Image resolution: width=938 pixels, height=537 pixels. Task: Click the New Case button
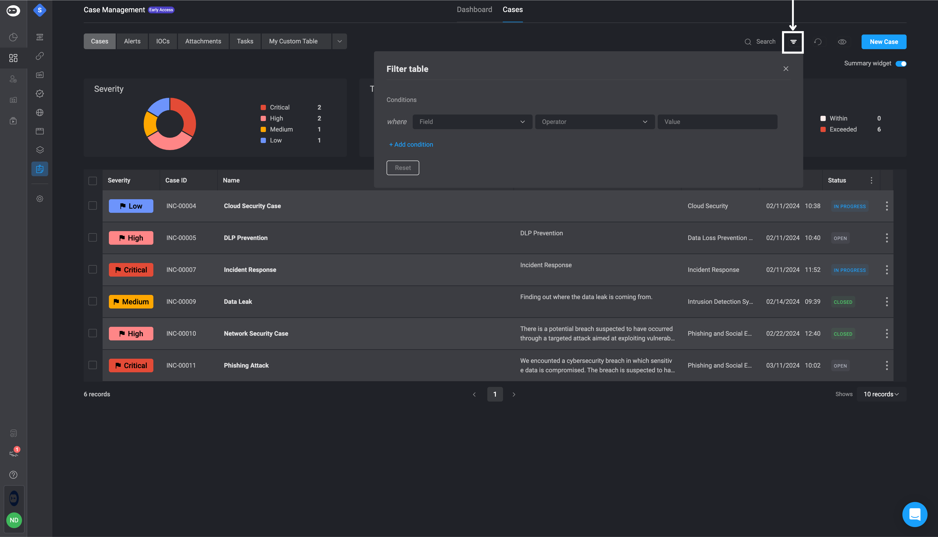pos(883,42)
